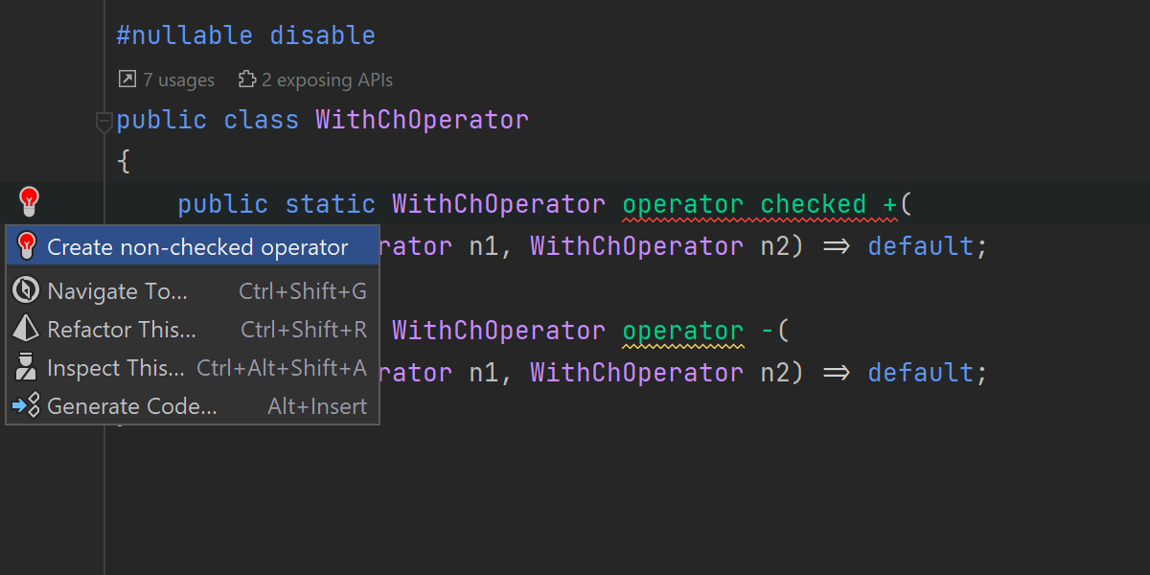1150x575 pixels.
Task: Open the Inspect This... submenu
Action: coord(116,368)
